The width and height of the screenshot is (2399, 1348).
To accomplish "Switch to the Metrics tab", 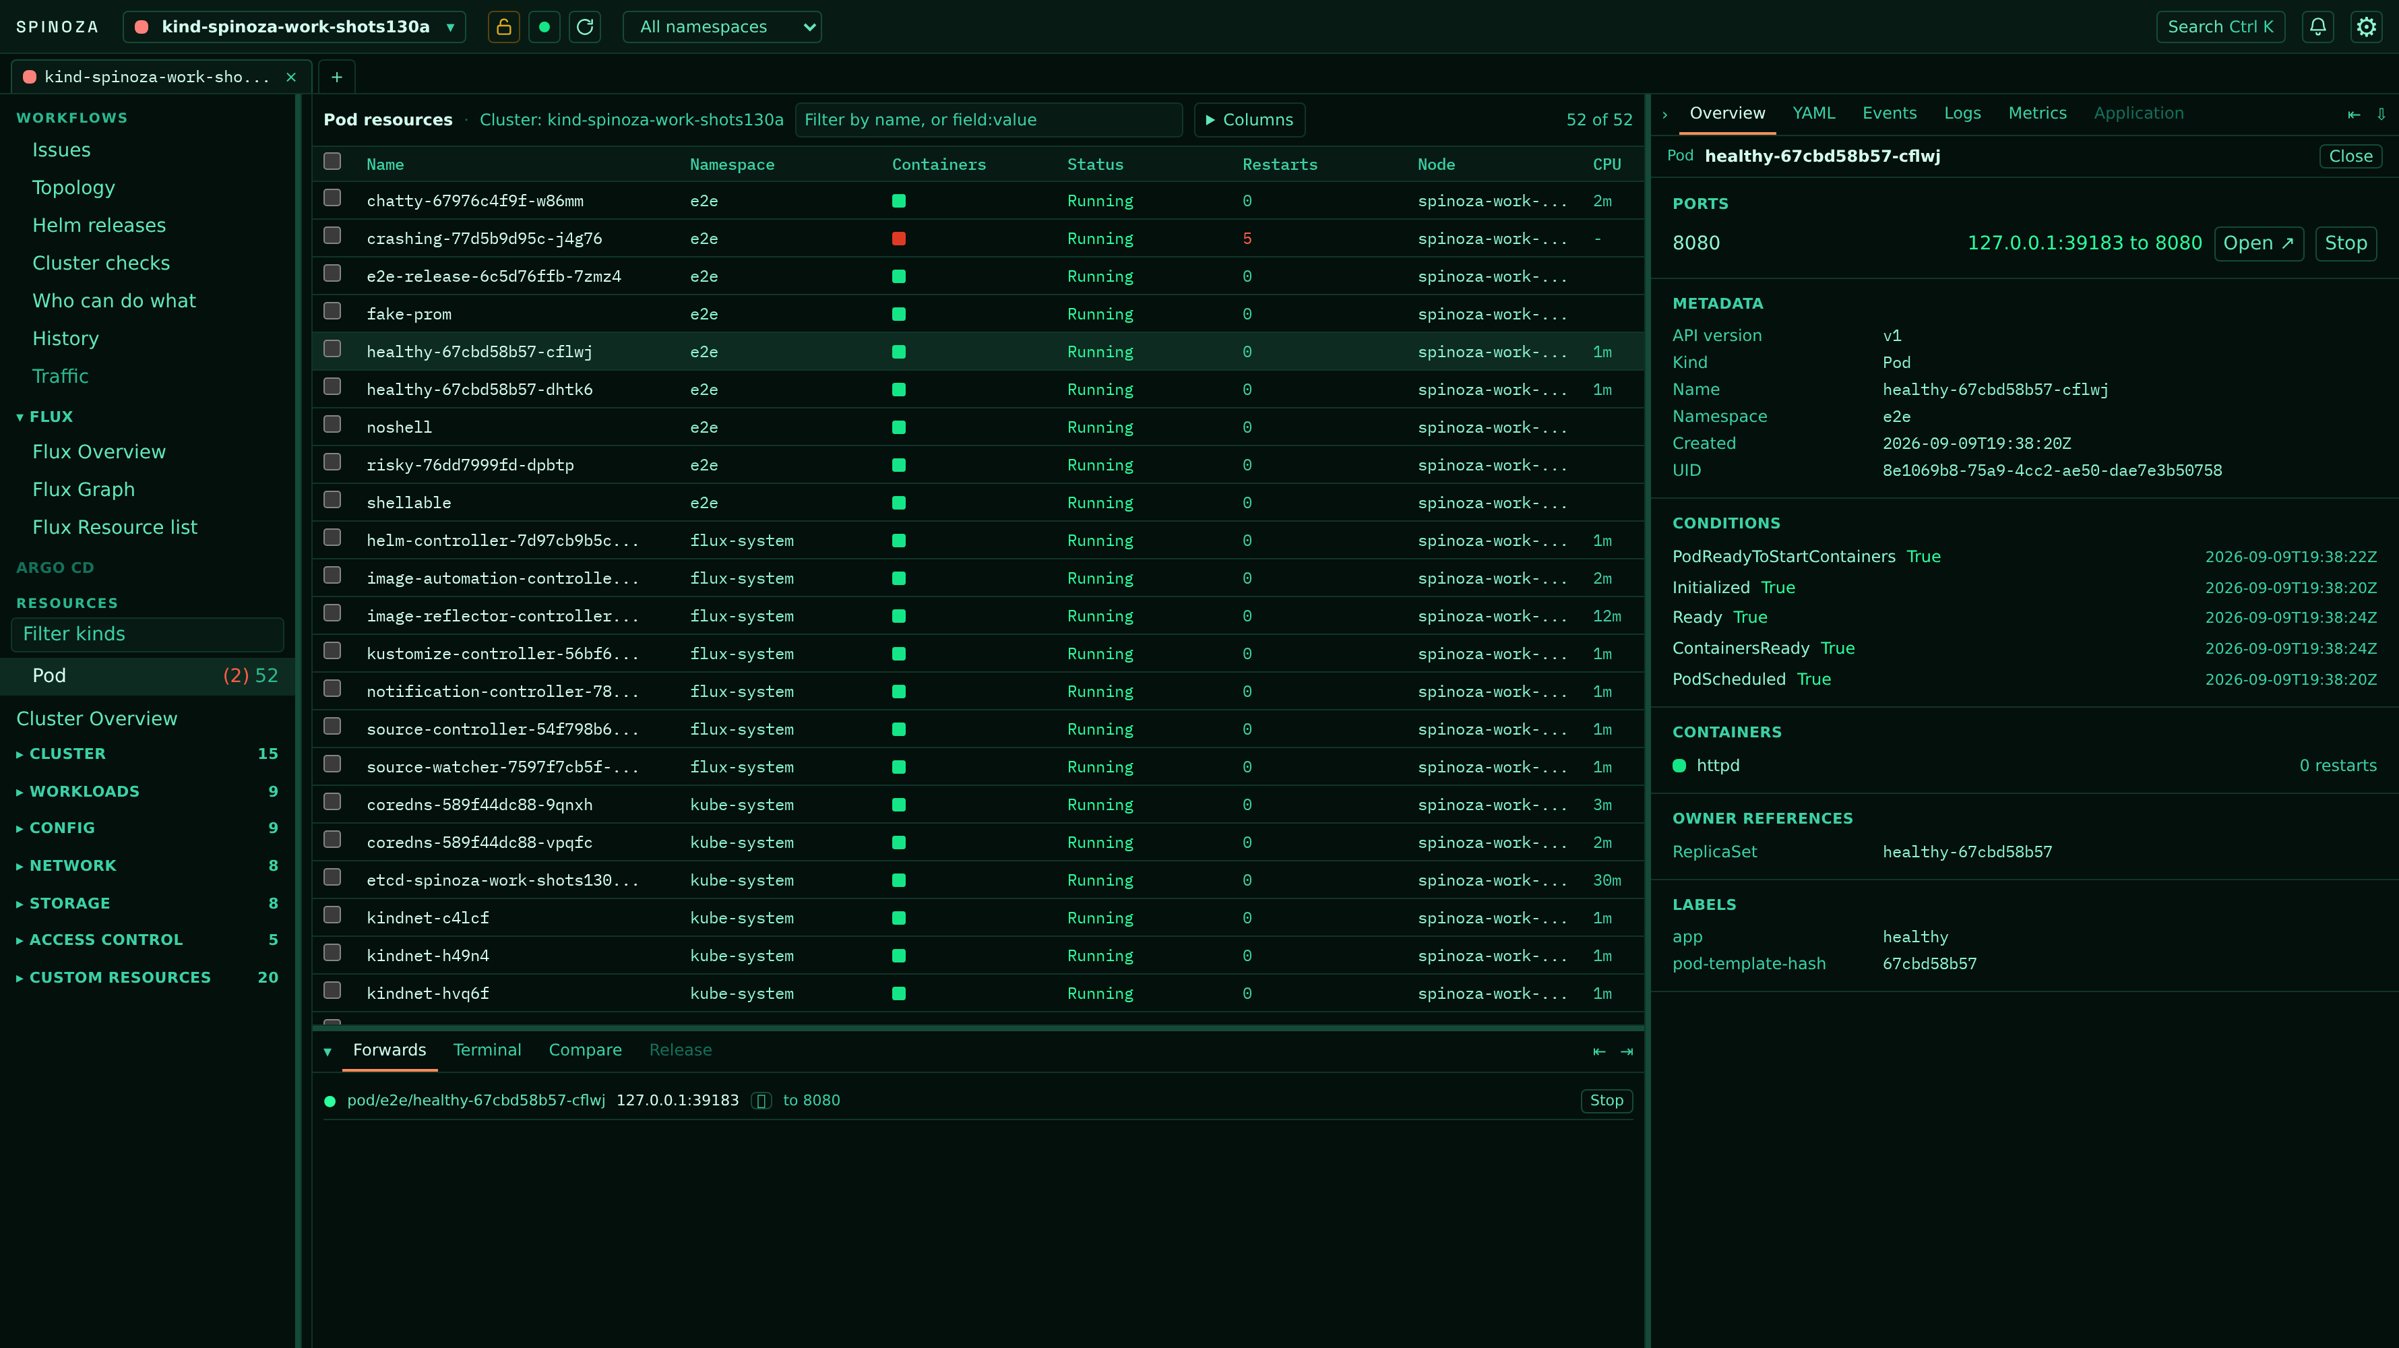I will [2036, 114].
